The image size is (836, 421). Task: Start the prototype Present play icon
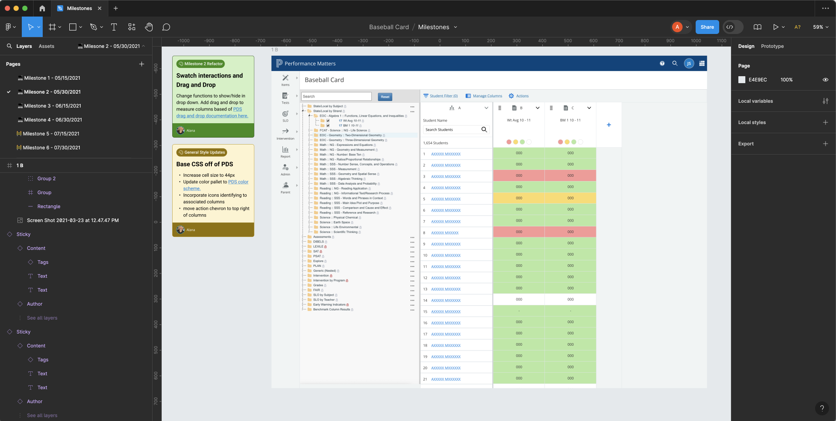[776, 27]
